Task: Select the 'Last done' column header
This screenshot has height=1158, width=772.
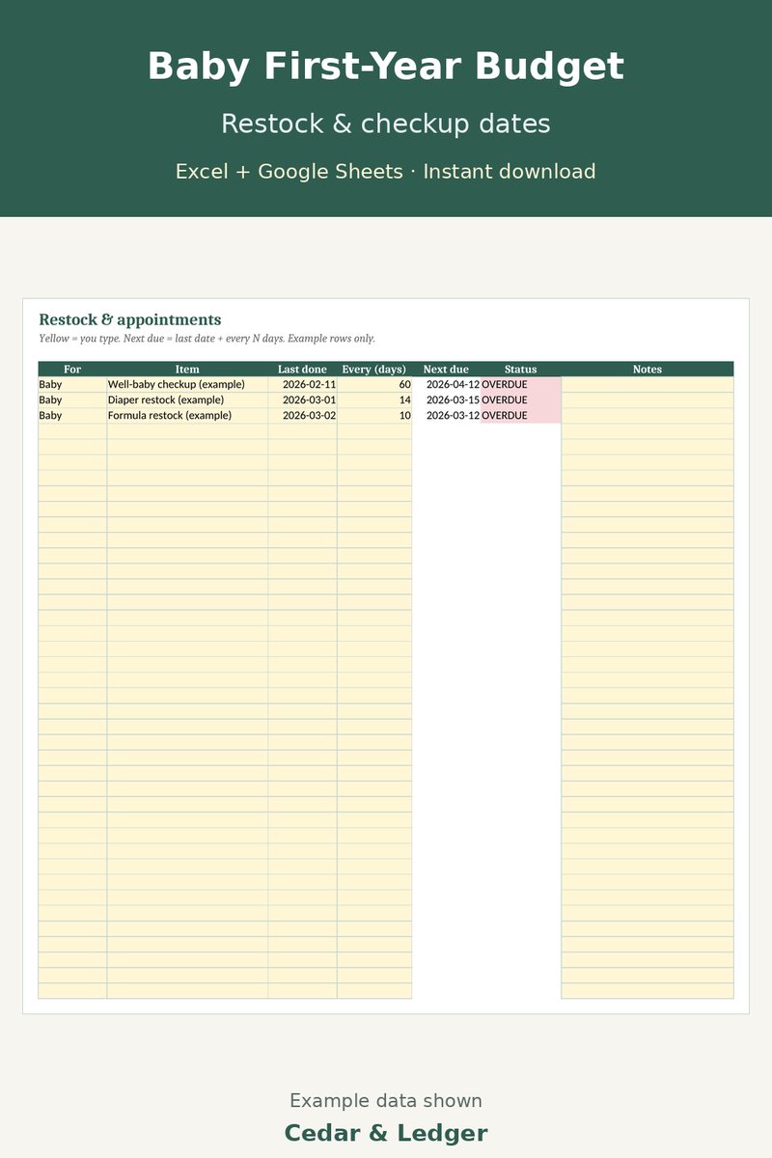Action: click(x=303, y=369)
